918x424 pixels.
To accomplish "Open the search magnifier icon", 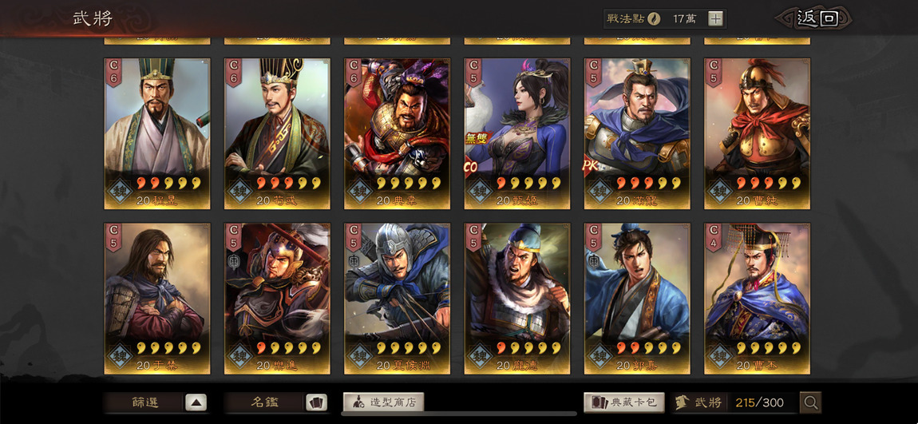I will coord(811,402).
